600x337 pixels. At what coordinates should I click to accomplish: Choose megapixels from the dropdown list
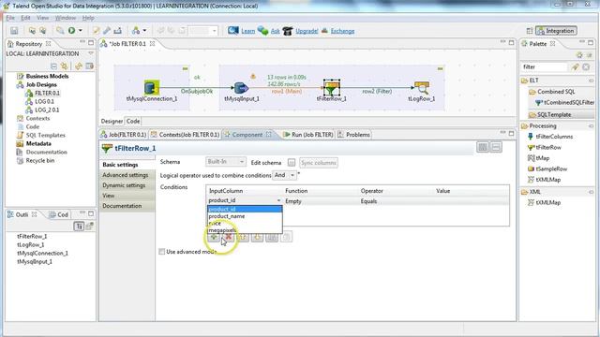point(245,230)
